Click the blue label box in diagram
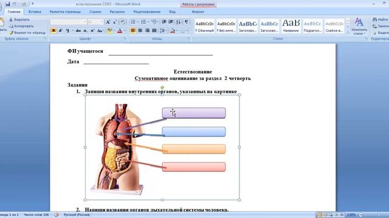Screen dimensions: 389x218 [x=194, y=132]
